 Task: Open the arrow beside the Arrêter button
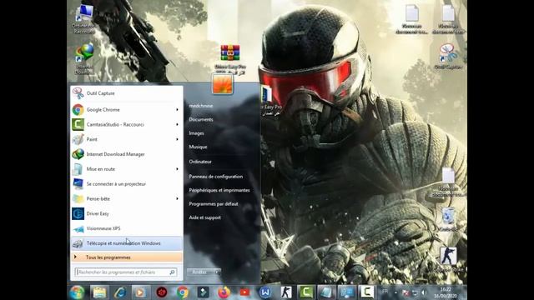click(217, 272)
